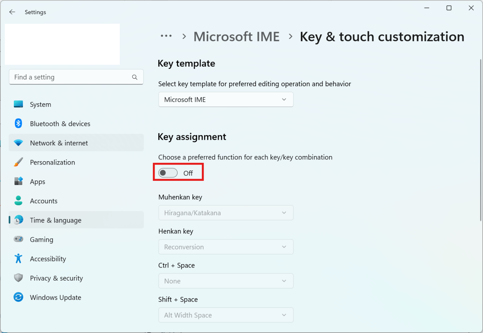Open Windows Update page
483x333 pixels.
tap(76, 297)
